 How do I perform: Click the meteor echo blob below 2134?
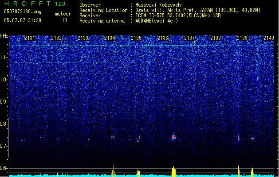(x=113, y=137)
